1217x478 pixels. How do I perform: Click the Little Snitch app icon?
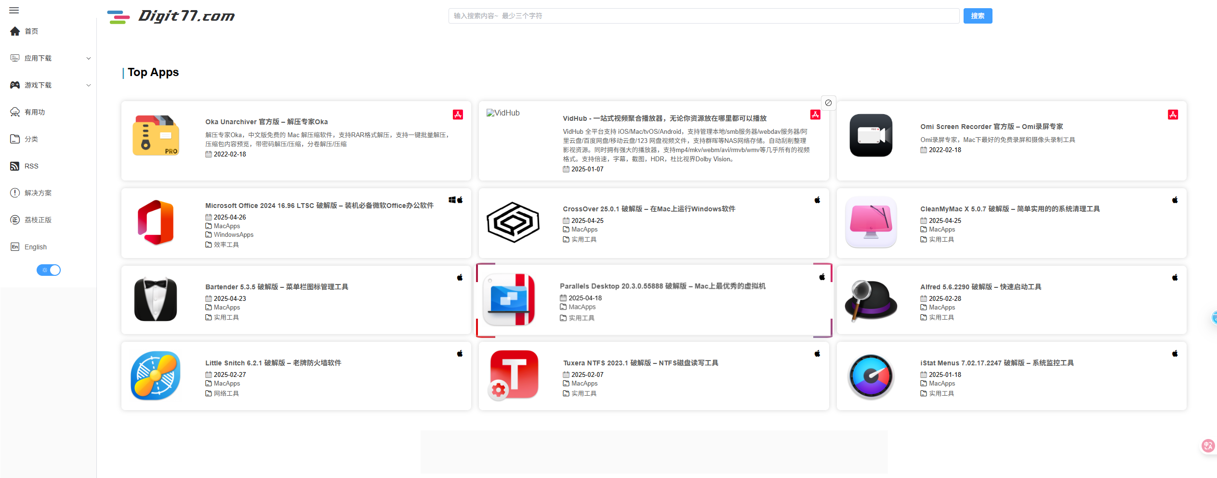click(156, 375)
